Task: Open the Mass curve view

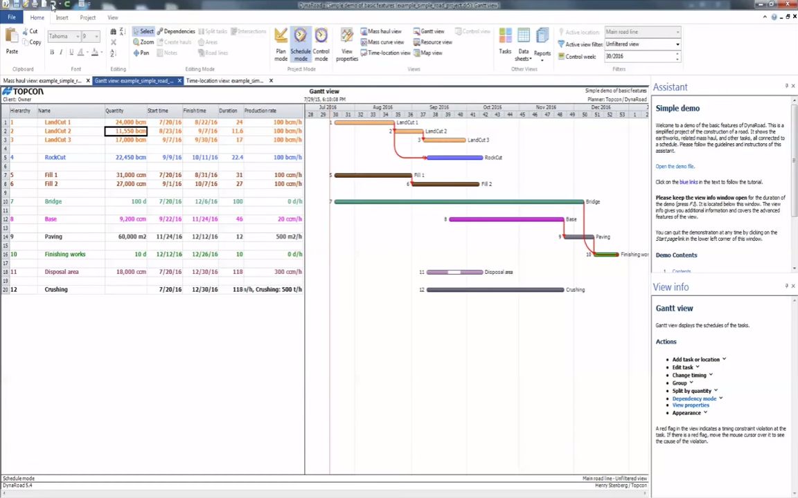Action: click(382, 42)
